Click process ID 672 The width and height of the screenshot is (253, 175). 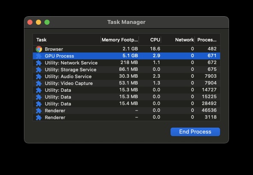pyautogui.click(x=212, y=62)
